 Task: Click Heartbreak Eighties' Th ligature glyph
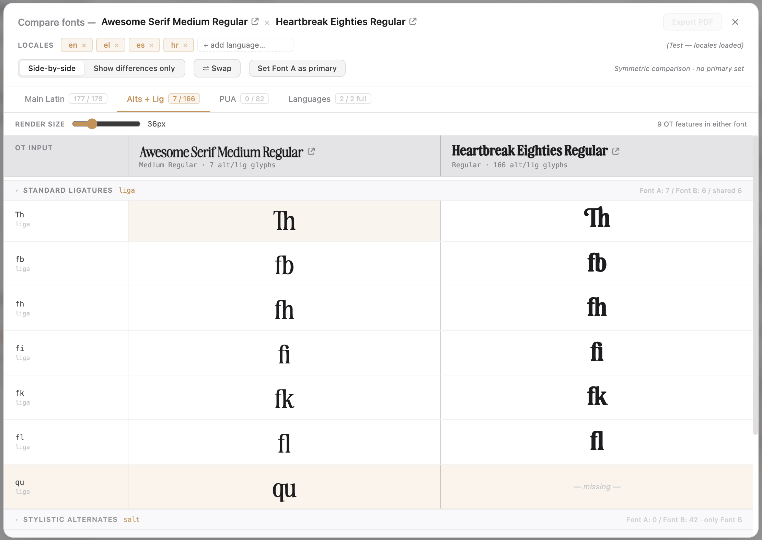pyautogui.click(x=597, y=217)
